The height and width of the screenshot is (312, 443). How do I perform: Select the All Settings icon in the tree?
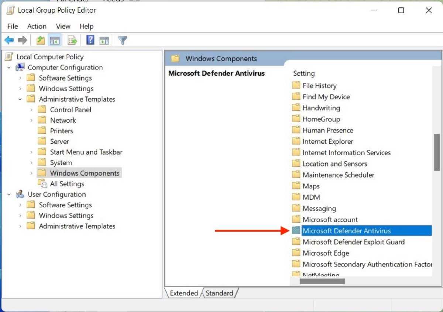point(42,184)
